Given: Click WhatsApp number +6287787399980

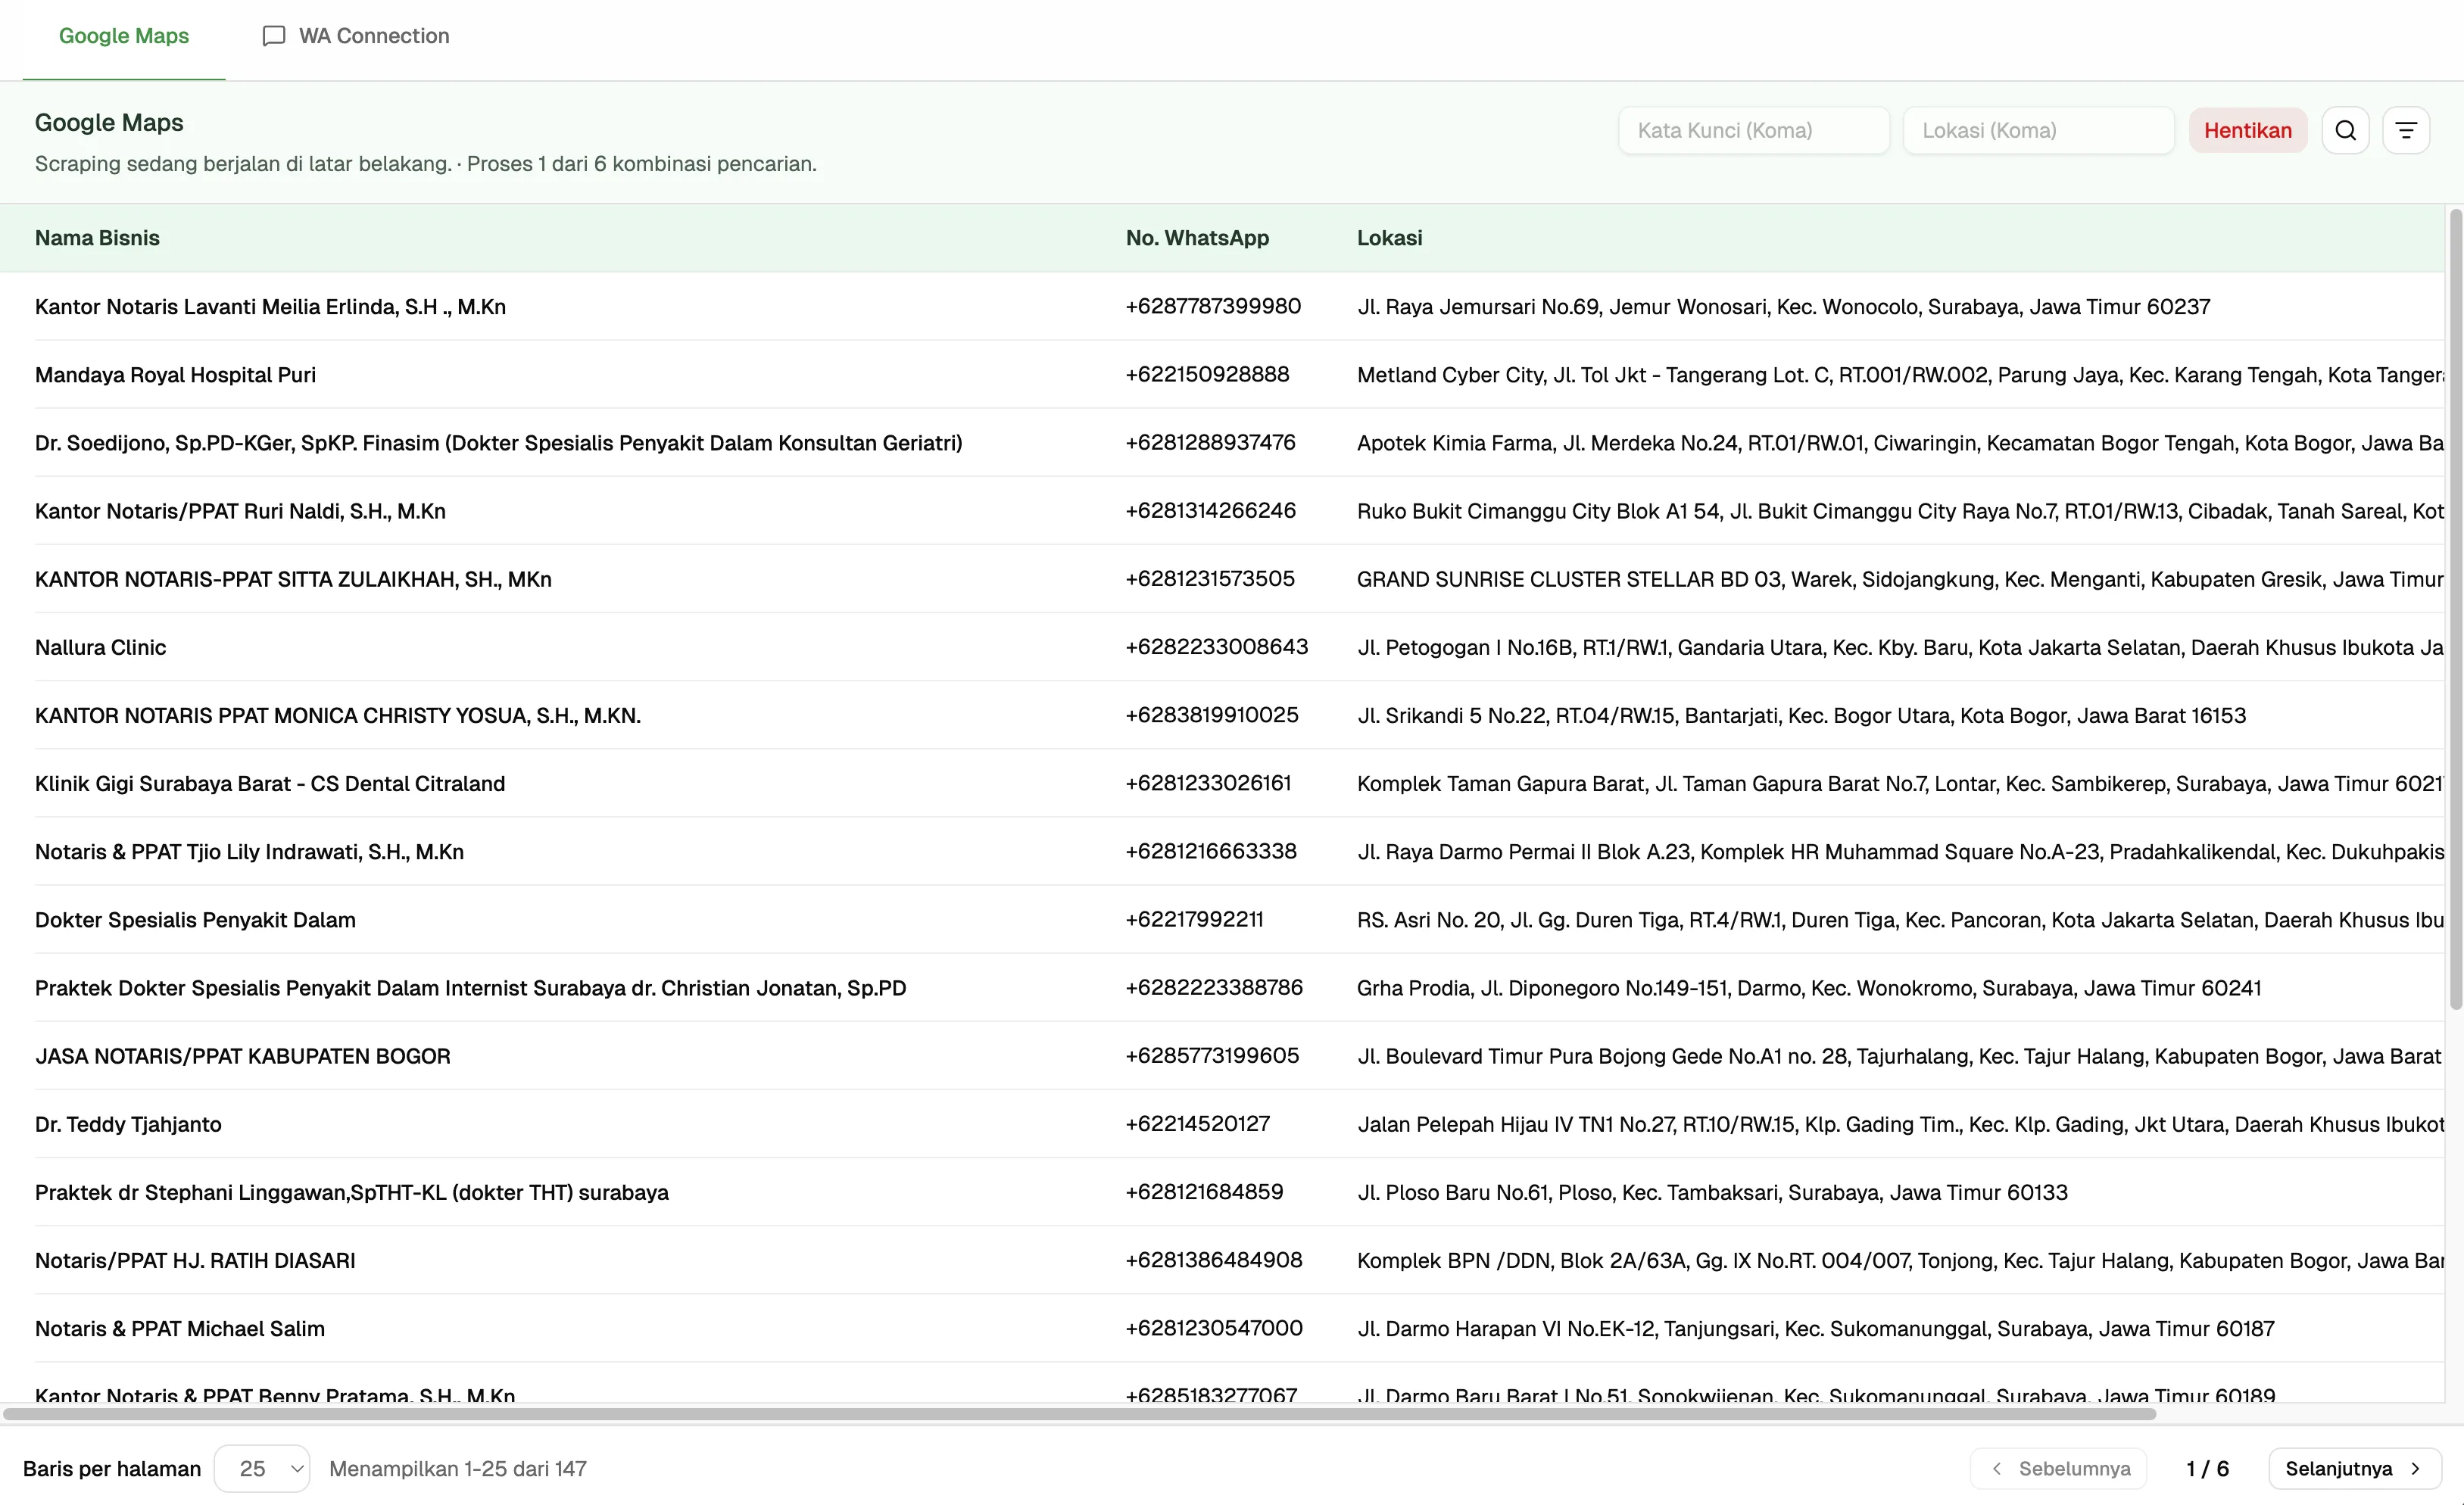Looking at the screenshot, I should point(1213,306).
